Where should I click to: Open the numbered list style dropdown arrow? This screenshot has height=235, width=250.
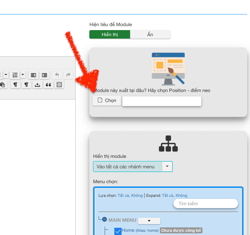(23, 75)
